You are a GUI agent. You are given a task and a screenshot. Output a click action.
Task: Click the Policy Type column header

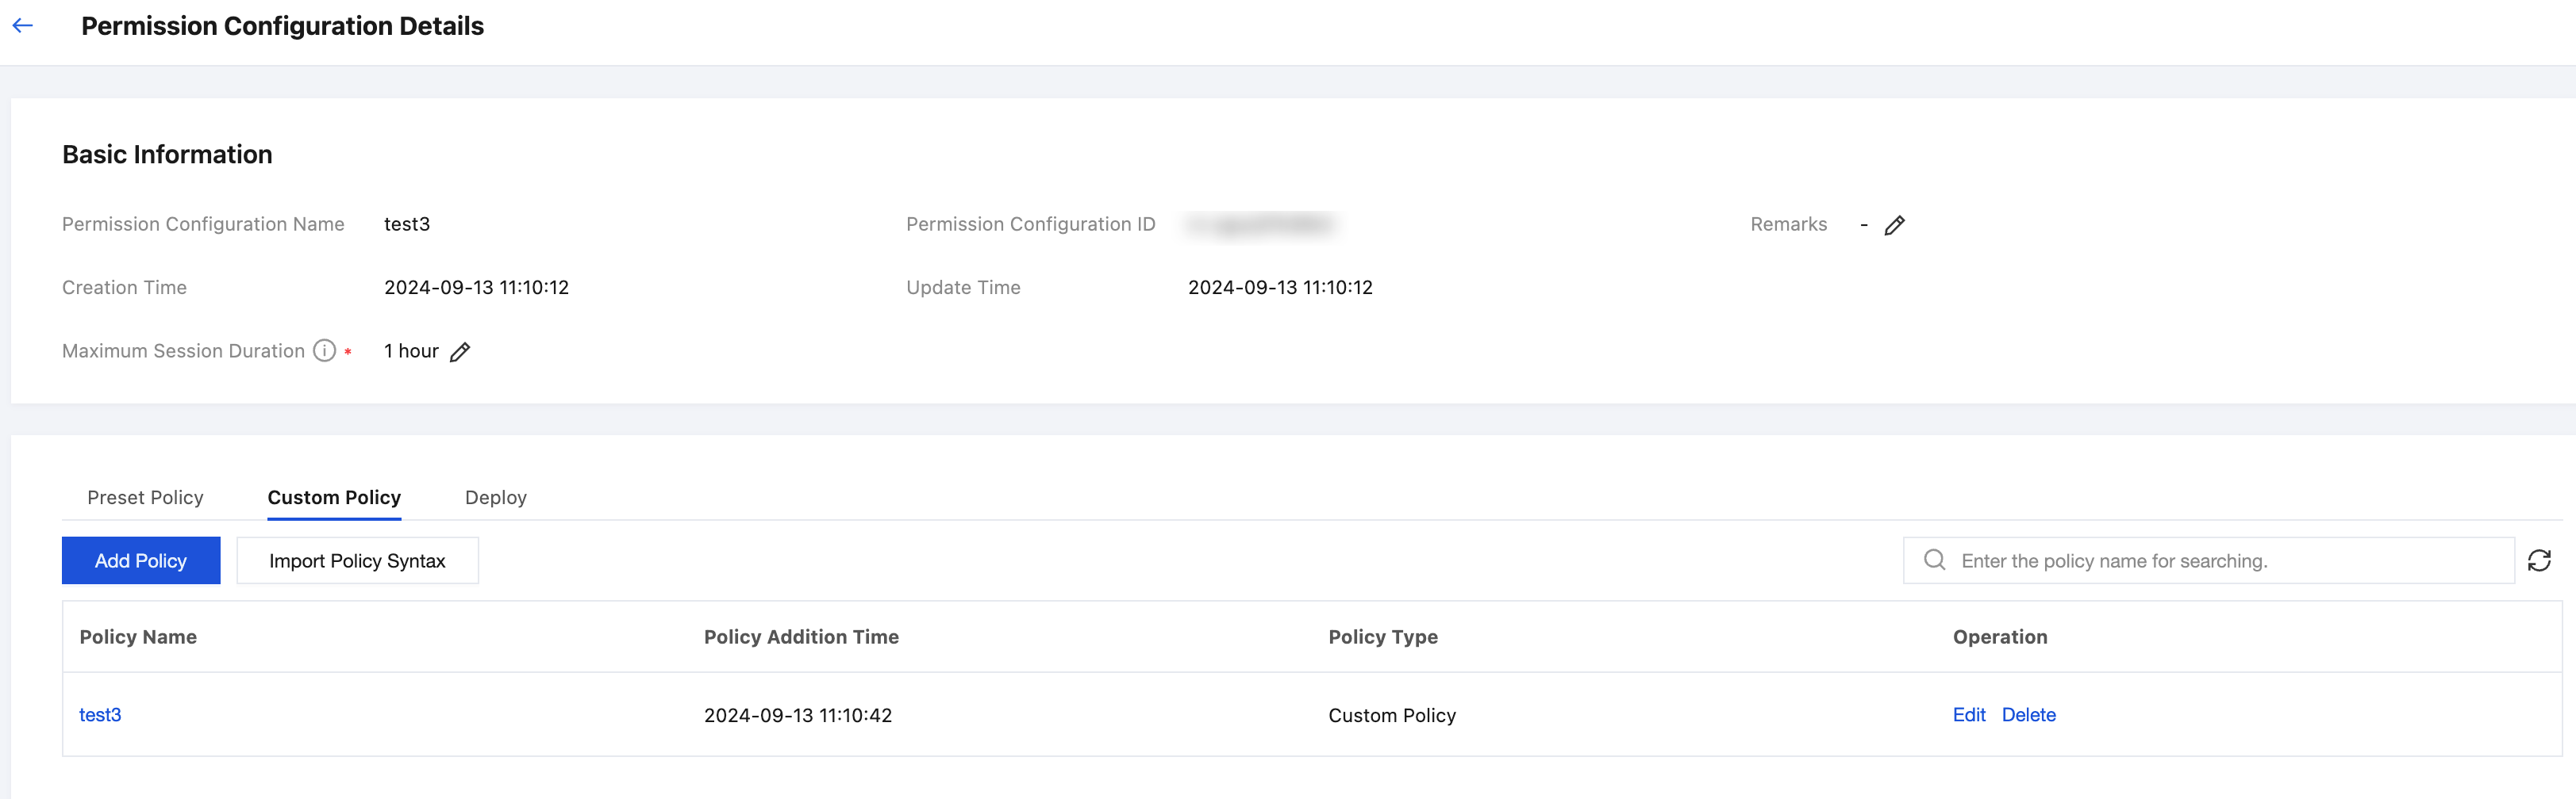pyautogui.click(x=1382, y=637)
